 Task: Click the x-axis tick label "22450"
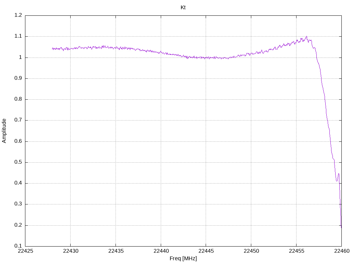click(251, 251)
